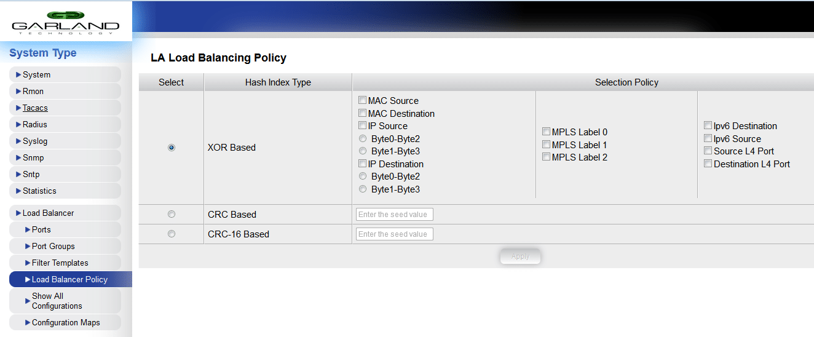Enable the IP Source checkbox

click(x=363, y=125)
